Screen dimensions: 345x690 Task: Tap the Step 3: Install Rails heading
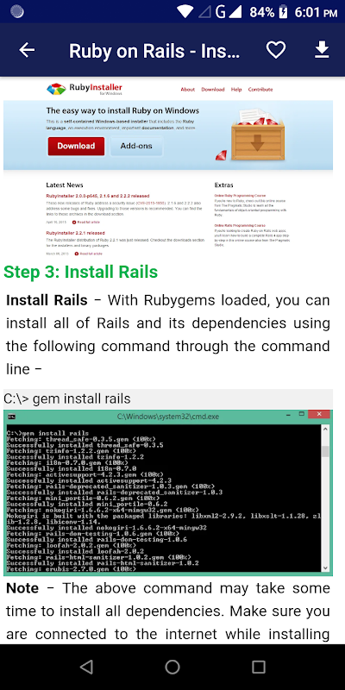pos(80,272)
